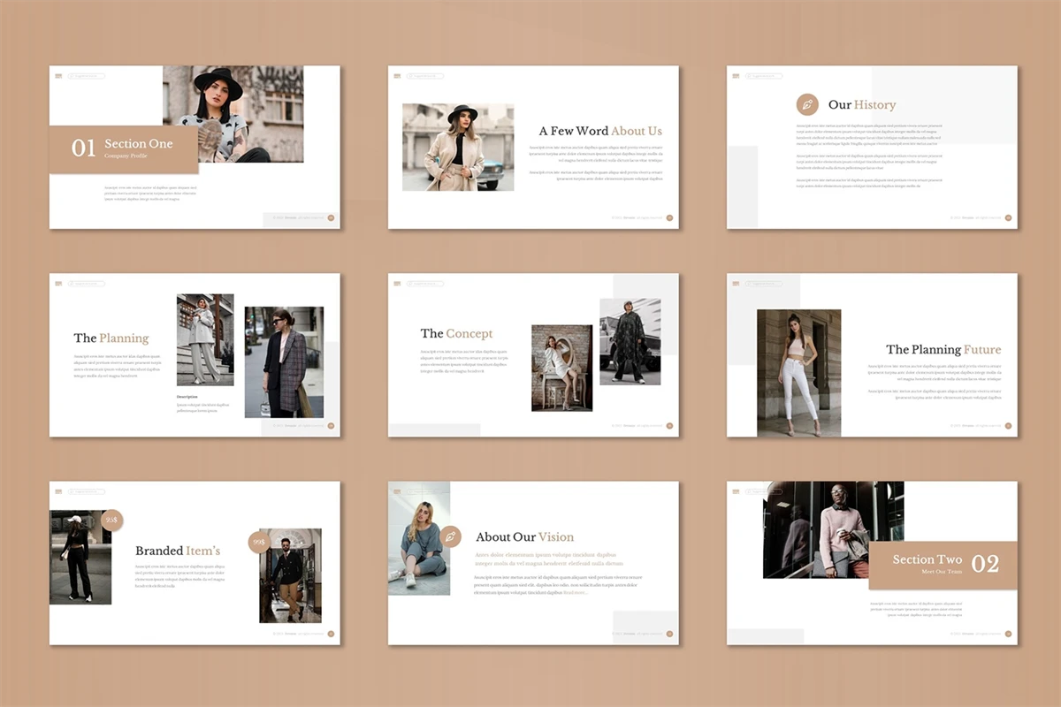Click page number circle on About Us slide
This screenshot has height=707, width=1061.
[x=669, y=217]
